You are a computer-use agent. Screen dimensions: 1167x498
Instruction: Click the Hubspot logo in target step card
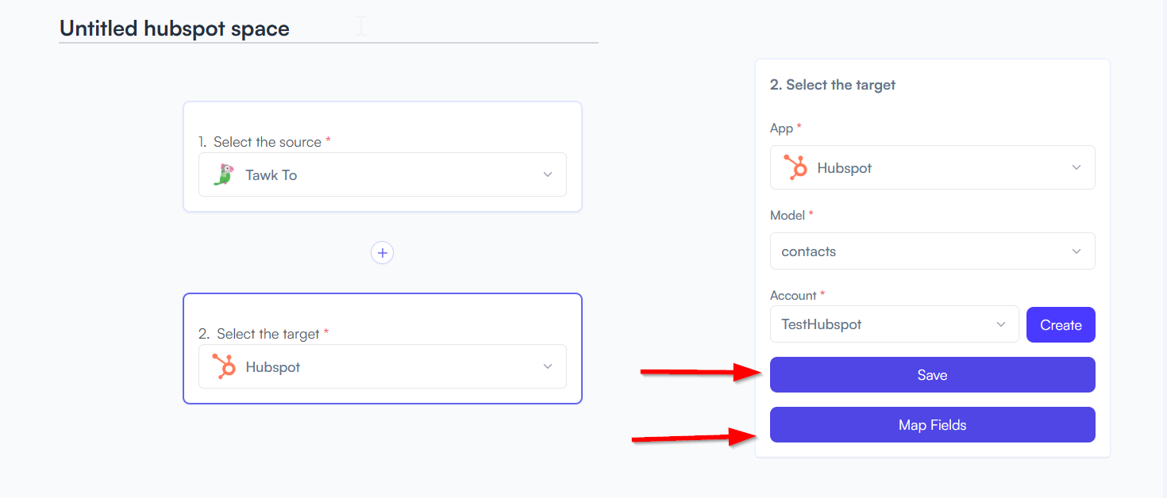(225, 367)
